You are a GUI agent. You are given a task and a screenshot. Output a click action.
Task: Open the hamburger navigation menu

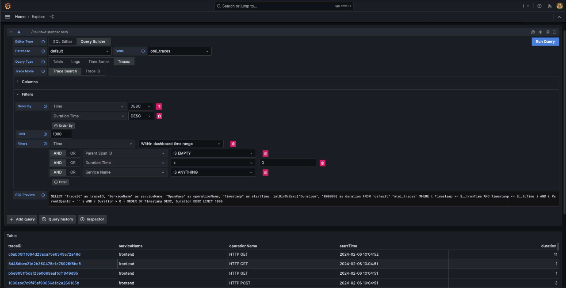[8, 17]
